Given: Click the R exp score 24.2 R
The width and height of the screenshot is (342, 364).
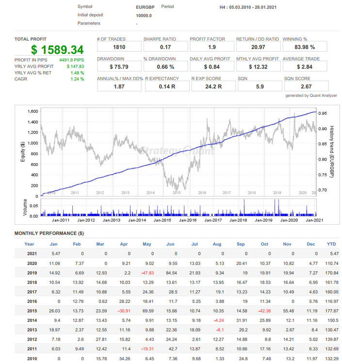Looking at the screenshot, I should 213,86.
